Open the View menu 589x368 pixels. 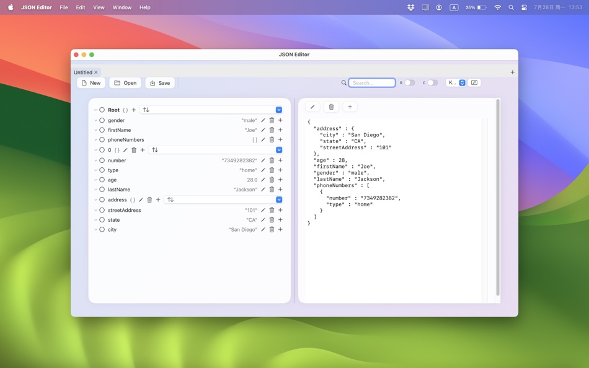[x=99, y=7]
